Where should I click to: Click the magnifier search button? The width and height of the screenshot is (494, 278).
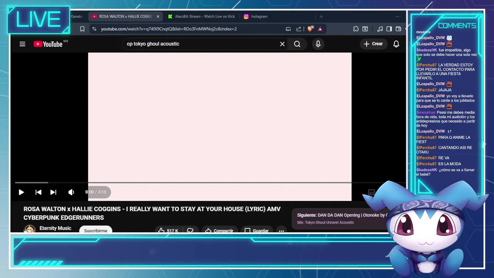tap(297, 44)
